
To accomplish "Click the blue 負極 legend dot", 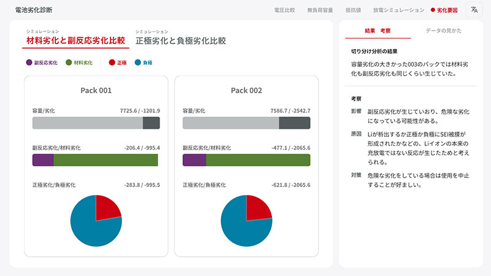I will tap(138, 63).
